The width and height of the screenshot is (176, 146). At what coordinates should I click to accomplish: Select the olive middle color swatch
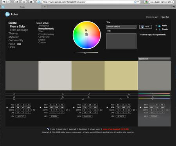click(88, 76)
